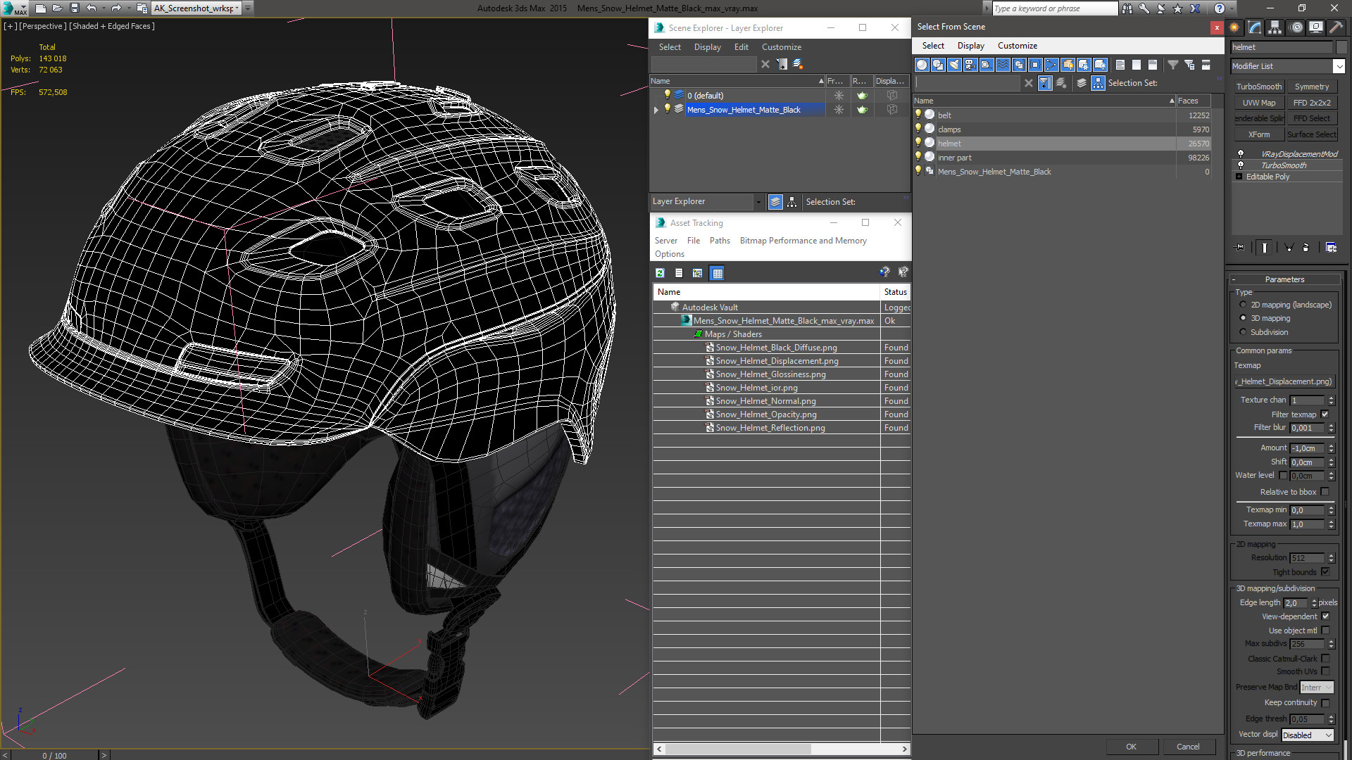Open the Modify command panel tab
1352x760 pixels.
coord(1255,27)
